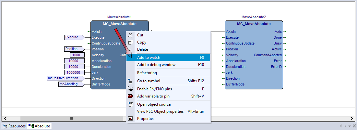This screenshot has width=357, height=130.
Task: Select the mcPositiveDirection input variable
Action: point(65,78)
